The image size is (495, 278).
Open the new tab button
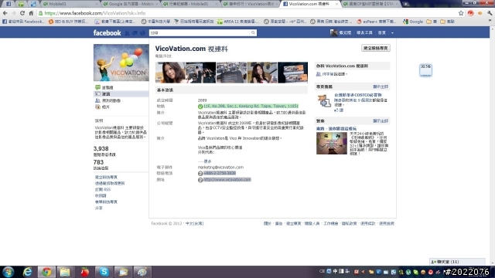coord(405,4)
